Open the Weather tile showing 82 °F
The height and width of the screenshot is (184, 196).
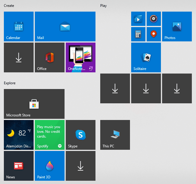[x=19, y=135]
